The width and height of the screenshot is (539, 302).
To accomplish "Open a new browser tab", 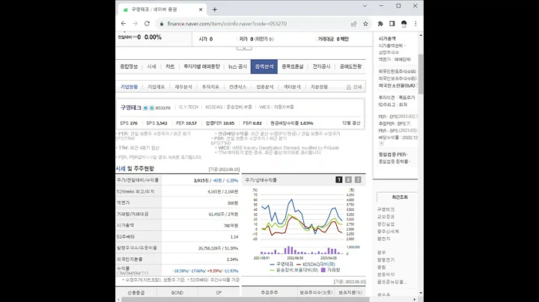I will click(215, 10).
